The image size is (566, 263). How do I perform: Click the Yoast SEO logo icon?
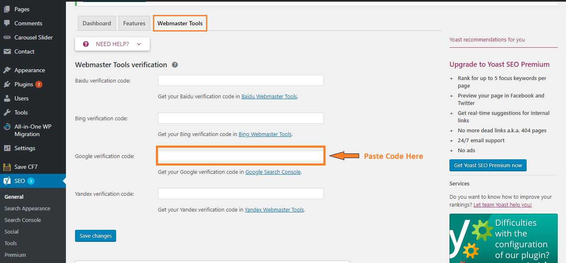(7, 181)
